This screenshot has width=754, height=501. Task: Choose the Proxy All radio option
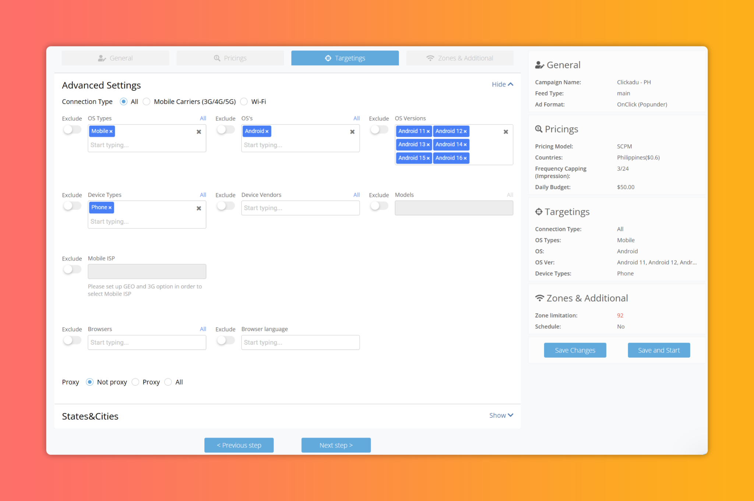(168, 382)
